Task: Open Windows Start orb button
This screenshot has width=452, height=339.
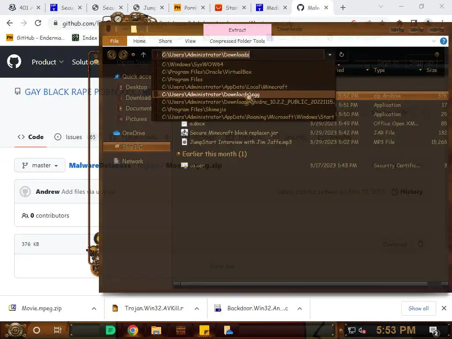Action: 15,330
